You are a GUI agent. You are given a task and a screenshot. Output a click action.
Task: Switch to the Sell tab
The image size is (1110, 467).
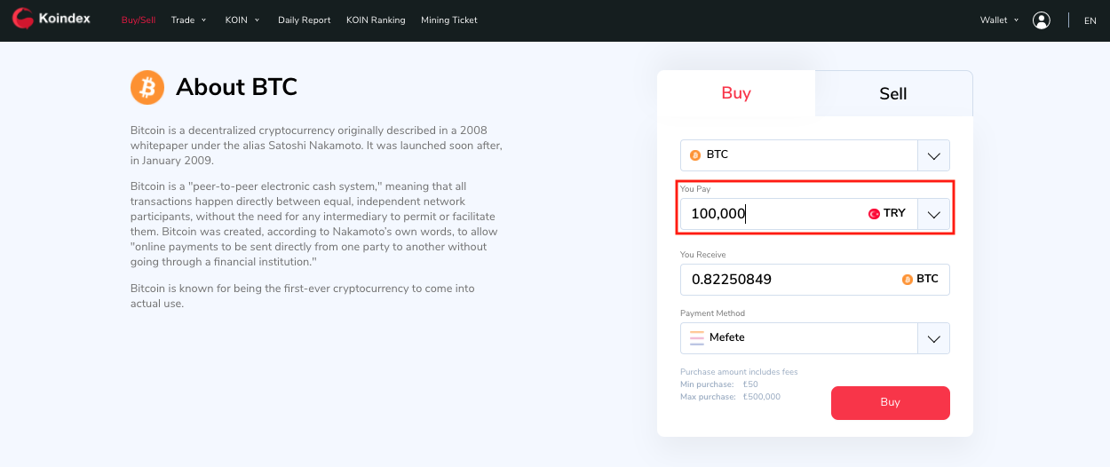[892, 94]
